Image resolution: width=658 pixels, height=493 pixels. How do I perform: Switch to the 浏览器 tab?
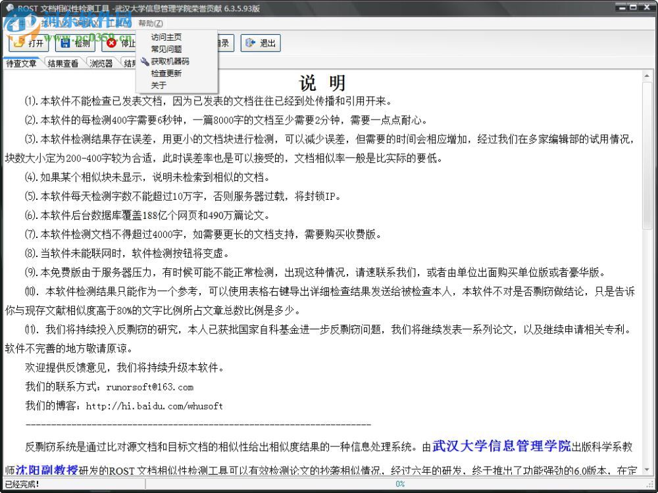(x=100, y=63)
